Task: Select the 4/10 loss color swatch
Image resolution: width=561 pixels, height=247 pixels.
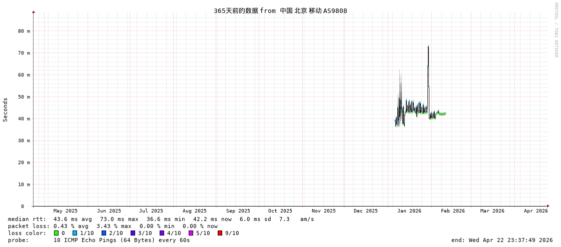Action: [x=162, y=233]
